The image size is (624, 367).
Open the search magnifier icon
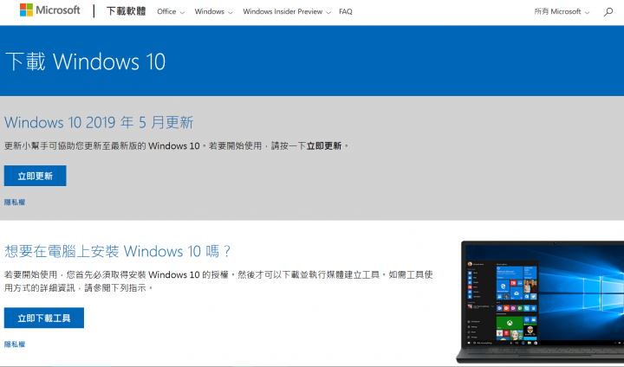tap(608, 12)
